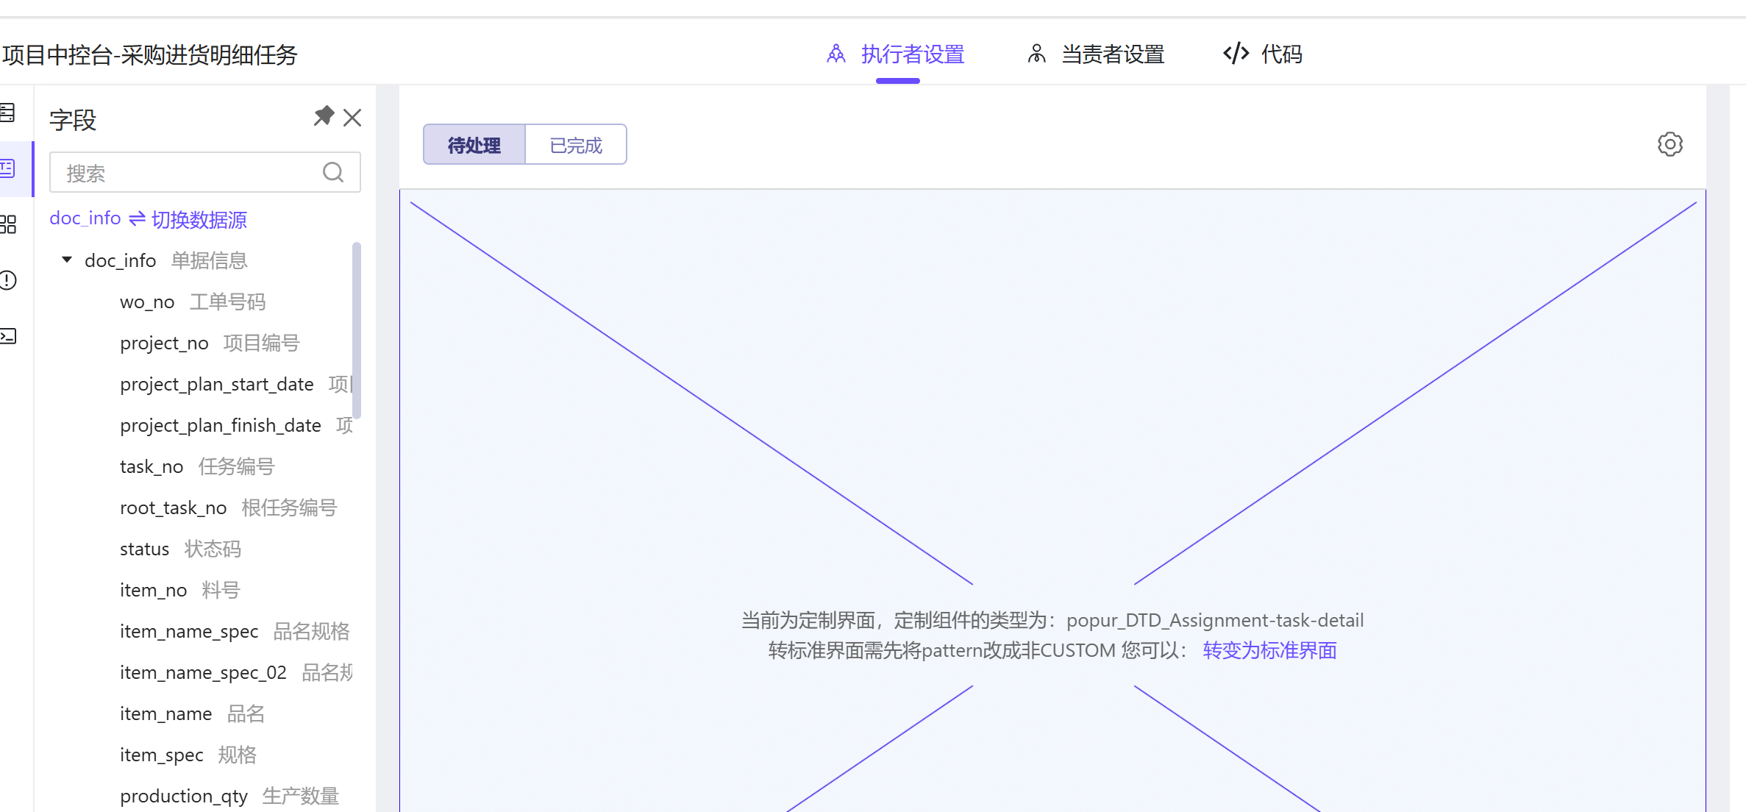Click the 执行者设置 people icon
The height and width of the screenshot is (812, 1746).
pyautogui.click(x=836, y=54)
